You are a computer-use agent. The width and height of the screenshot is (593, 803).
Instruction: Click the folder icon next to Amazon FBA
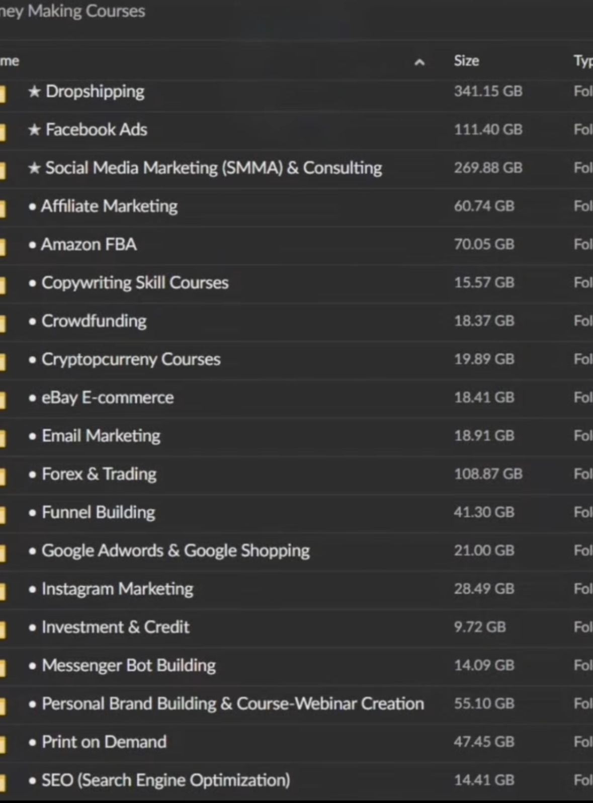pyautogui.click(x=3, y=246)
